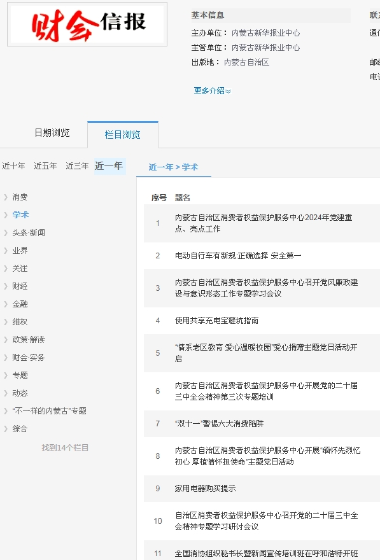Open article about 二十届三中全会精神第三次专题培训

click(x=266, y=391)
